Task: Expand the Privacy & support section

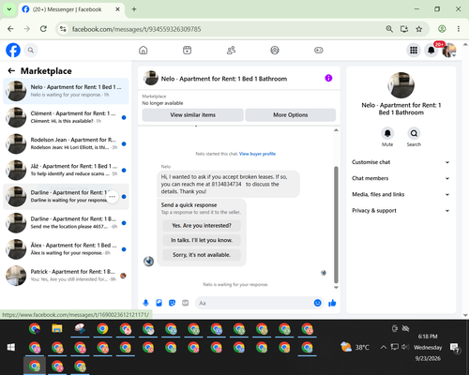Action: click(401, 211)
